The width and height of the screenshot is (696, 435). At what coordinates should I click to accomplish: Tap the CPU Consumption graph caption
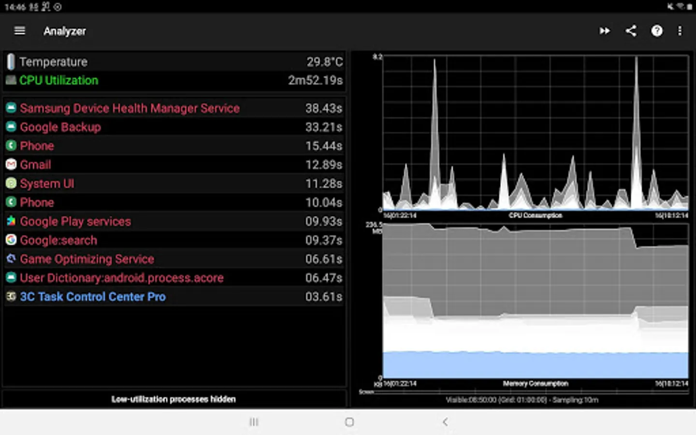[x=536, y=216]
